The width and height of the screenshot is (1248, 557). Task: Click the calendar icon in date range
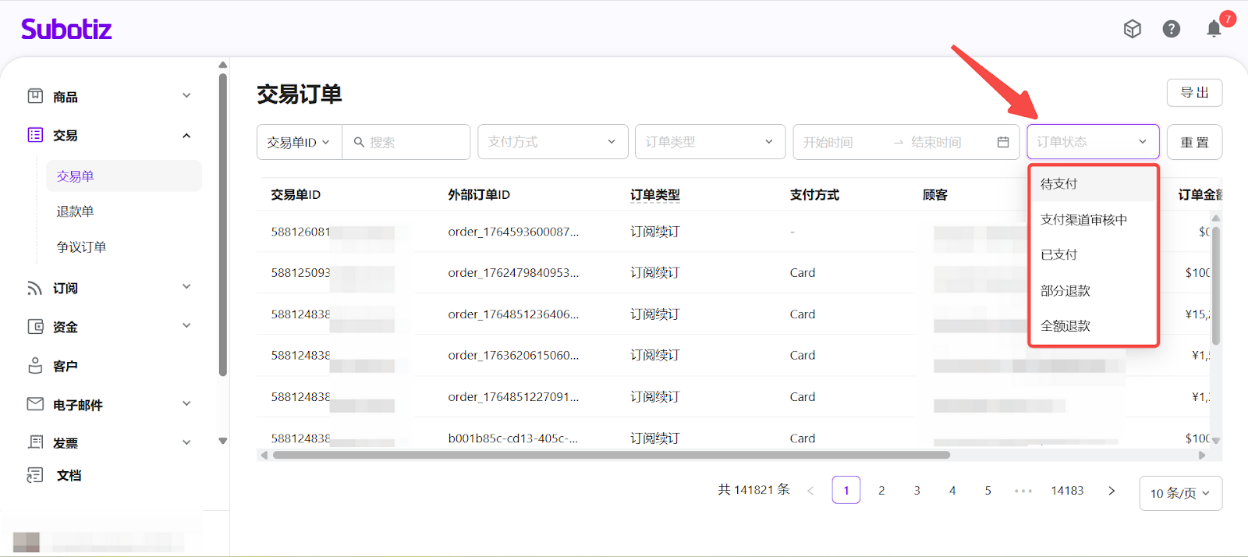[1003, 142]
